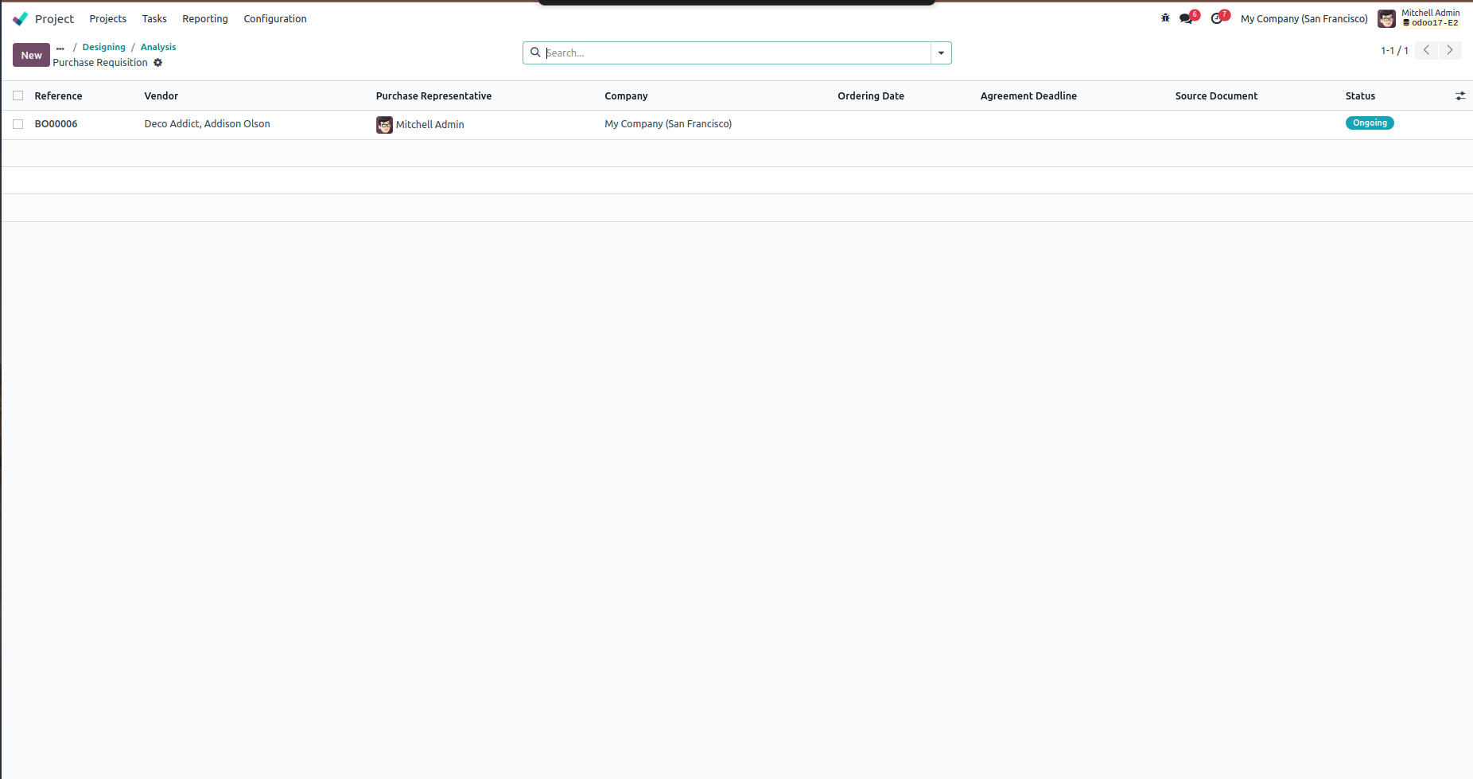The image size is (1473, 779).
Task: Click the Project app title
Action: pyautogui.click(x=54, y=18)
